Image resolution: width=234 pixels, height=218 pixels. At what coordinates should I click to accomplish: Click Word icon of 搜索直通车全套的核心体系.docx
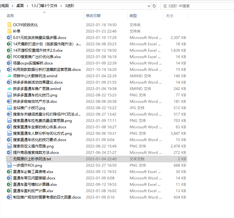pyautogui.click(x=9, y=127)
